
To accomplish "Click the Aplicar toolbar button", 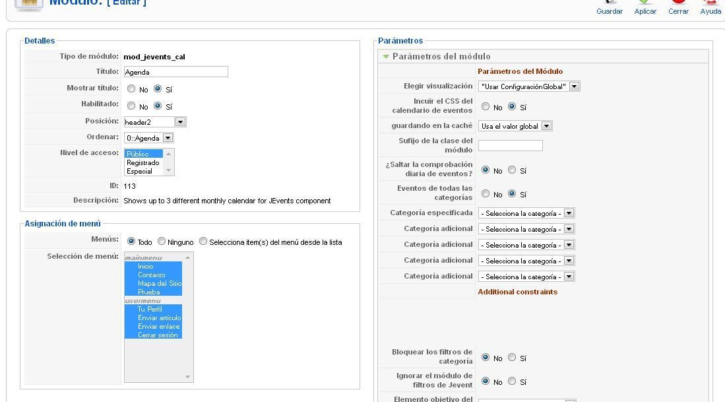I will pyautogui.click(x=645, y=9).
